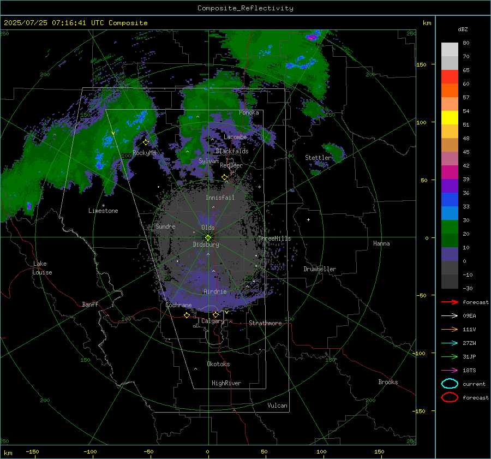Pick the bright green dBZ swatch

point(450,227)
